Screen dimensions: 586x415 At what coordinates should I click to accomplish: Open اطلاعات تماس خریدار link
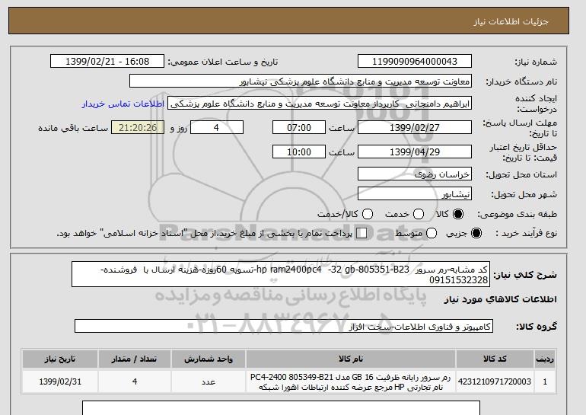point(123,104)
